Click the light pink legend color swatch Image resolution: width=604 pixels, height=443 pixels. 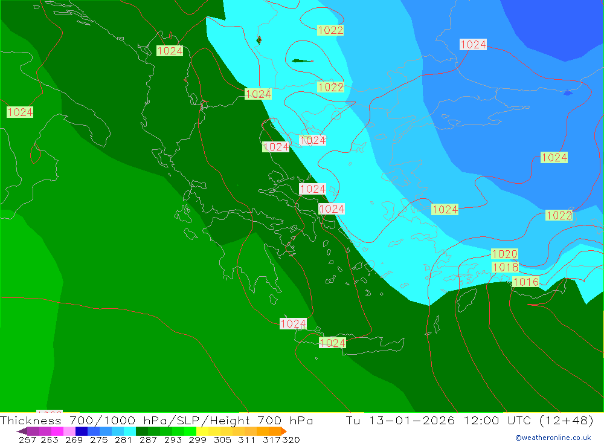[69, 431]
